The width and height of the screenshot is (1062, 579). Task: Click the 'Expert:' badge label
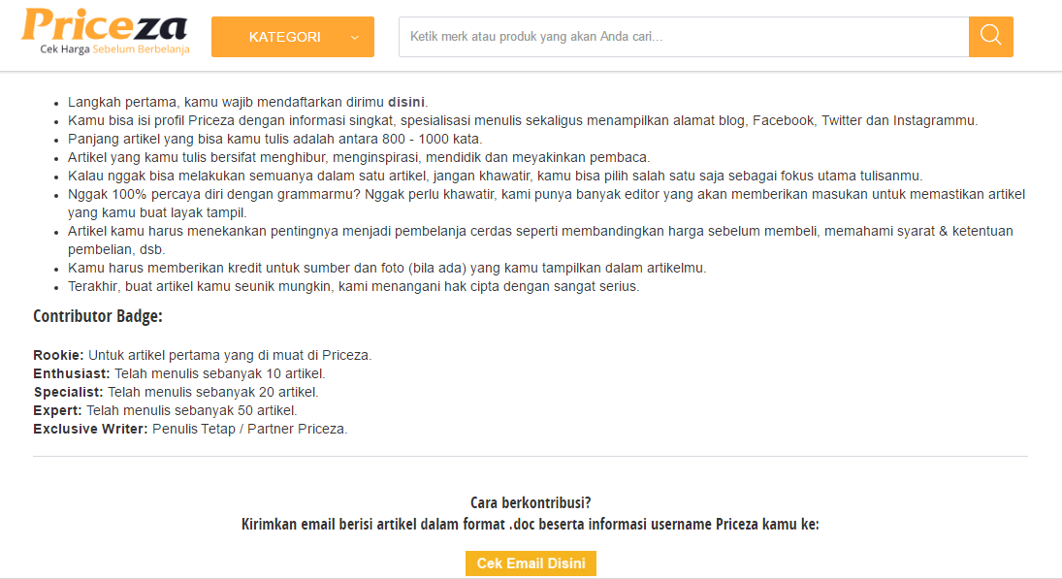click(57, 410)
